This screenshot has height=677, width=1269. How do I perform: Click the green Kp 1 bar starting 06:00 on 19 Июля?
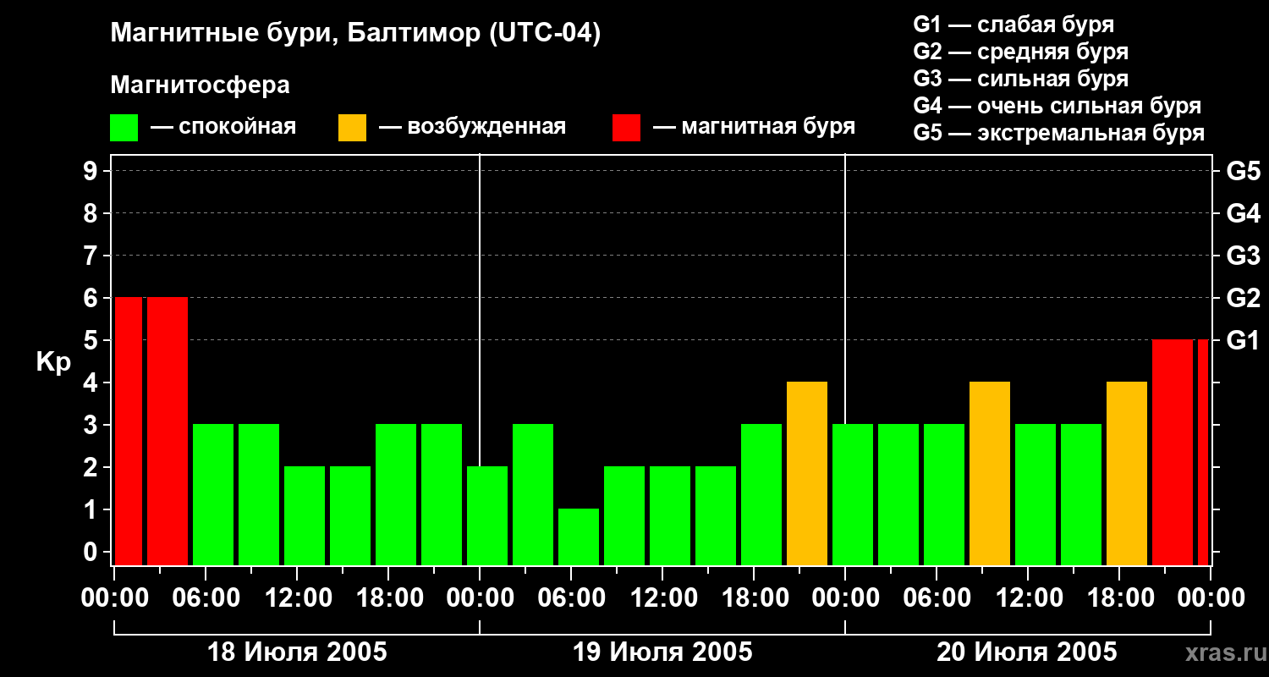(579, 537)
